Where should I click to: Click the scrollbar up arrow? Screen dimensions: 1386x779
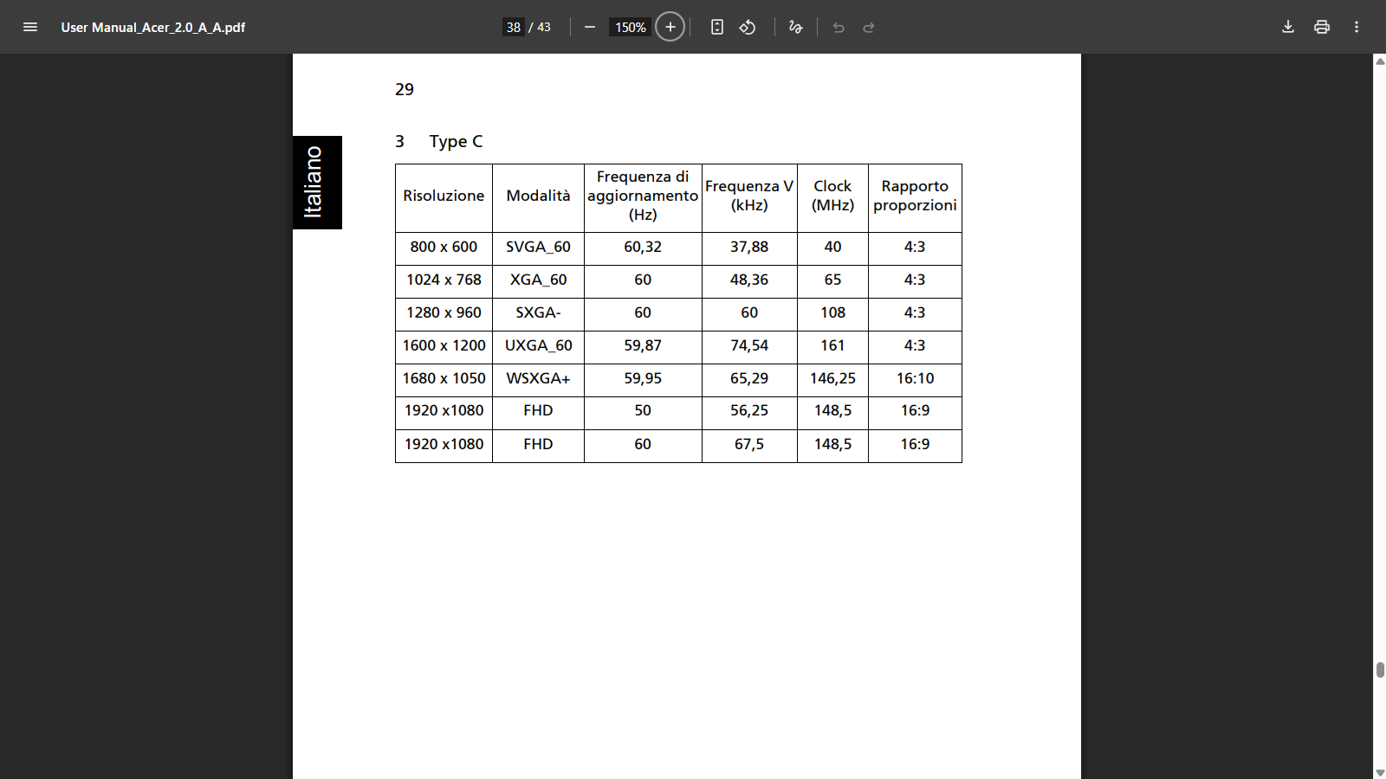(1380, 61)
